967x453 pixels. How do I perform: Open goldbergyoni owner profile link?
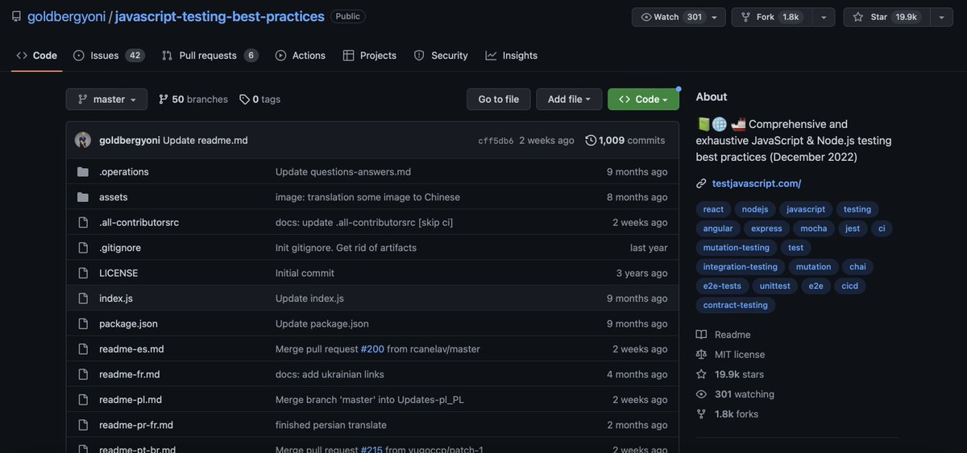[66, 16]
